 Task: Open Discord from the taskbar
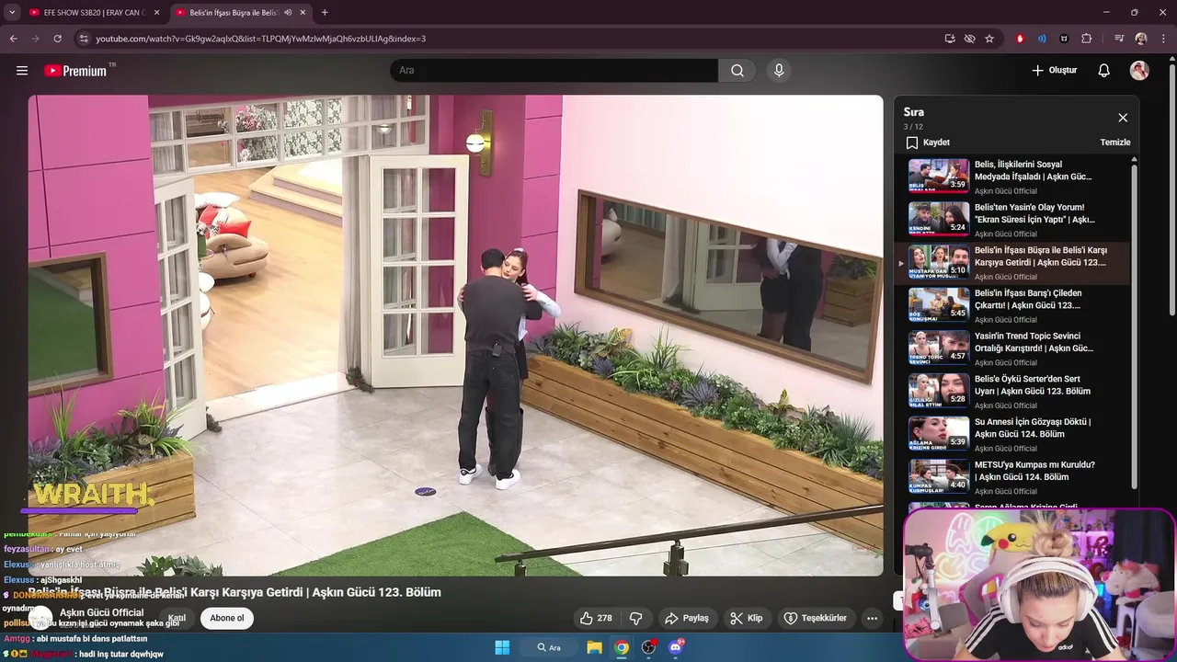click(x=676, y=647)
